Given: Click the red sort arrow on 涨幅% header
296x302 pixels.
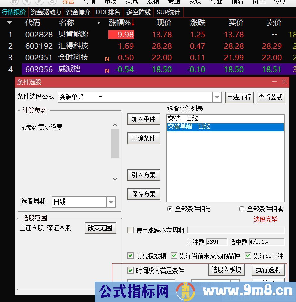Looking at the screenshot, I should (x=133, y=23).
